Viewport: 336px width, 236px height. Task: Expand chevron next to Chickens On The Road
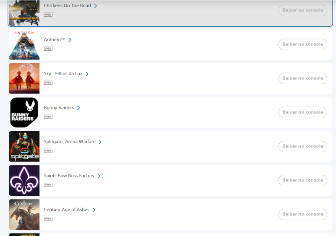96,6
